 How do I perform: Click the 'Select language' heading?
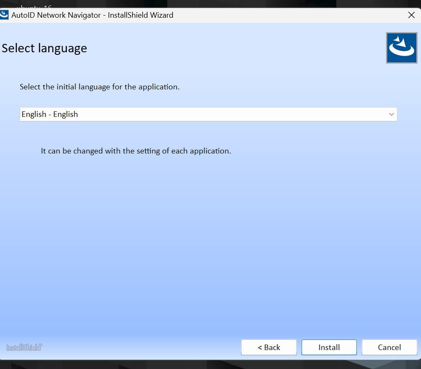[44, 48]
